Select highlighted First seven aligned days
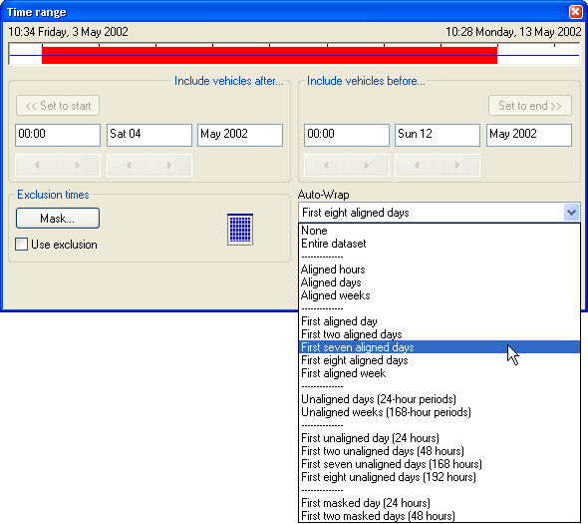Image resolution: width=588 pixels, height=524 pixels. pos(440,347)
